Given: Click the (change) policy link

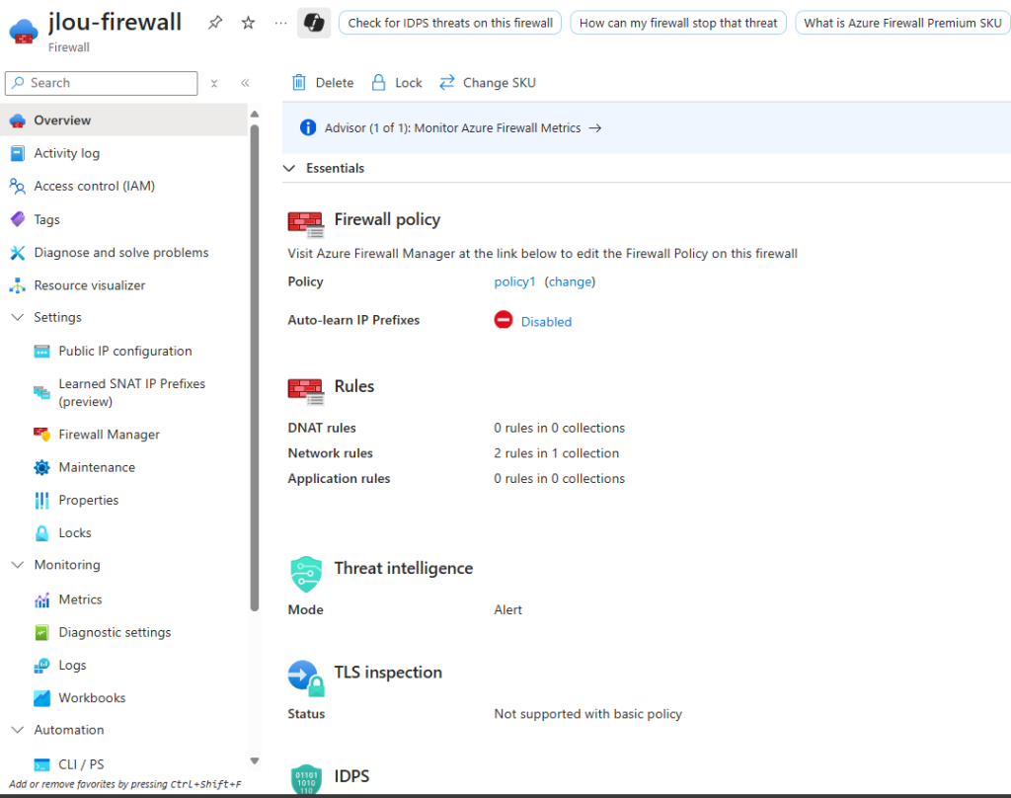Looking at the screenshot, I should pyautogui.click(x=570, y=281).
